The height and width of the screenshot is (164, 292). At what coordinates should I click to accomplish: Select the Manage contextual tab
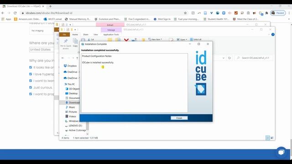tap(111, 30)
